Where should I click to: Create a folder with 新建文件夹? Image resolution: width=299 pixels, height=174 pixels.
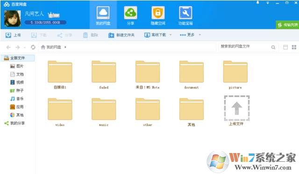pyautogui.click(x=121, y=35)
